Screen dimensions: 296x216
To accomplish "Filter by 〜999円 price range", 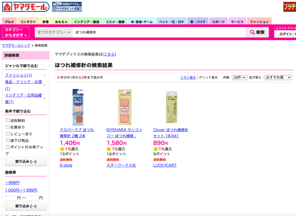I will coord(12,183).
